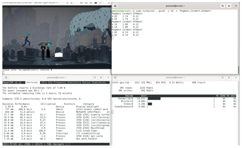Open new tab in intel-gpu-top terminal
242x148 pixels.
pos(115,77)
